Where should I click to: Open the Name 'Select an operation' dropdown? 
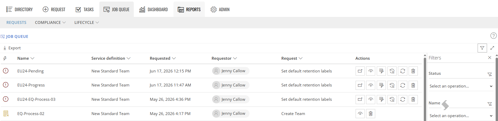coord(461,116)
